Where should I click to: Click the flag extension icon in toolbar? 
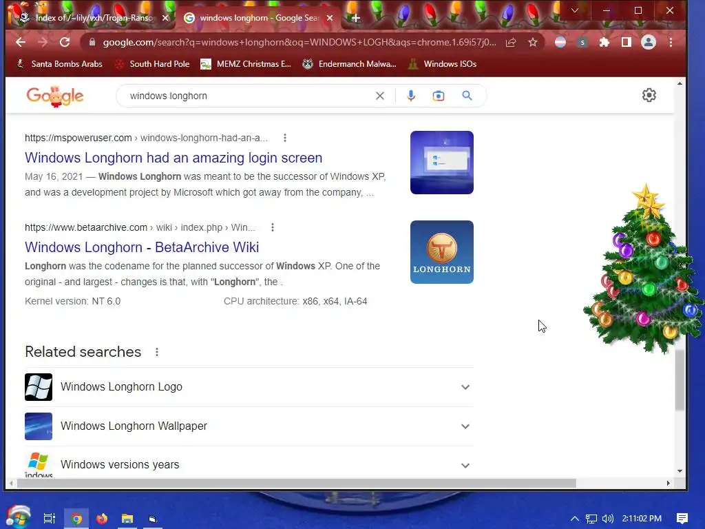(560, 42)
